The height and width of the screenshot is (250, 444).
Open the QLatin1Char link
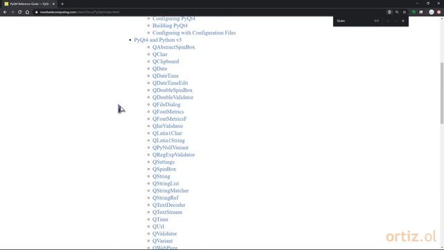pyautogui.click(x=167, y=133)
